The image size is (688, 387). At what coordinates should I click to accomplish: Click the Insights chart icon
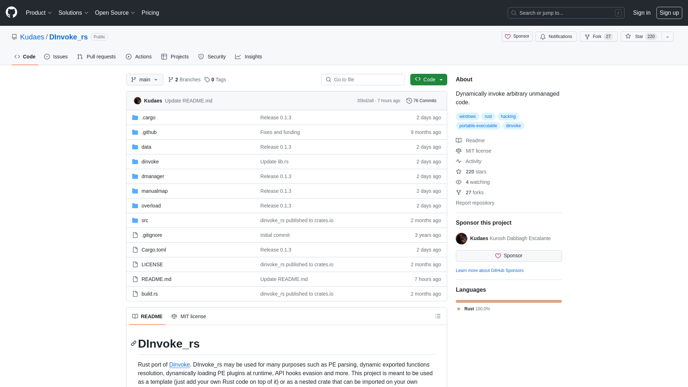point(238,57)
